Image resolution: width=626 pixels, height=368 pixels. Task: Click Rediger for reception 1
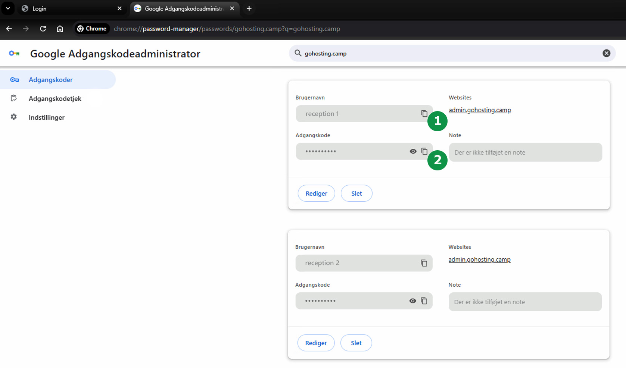[x=316, y=194]
